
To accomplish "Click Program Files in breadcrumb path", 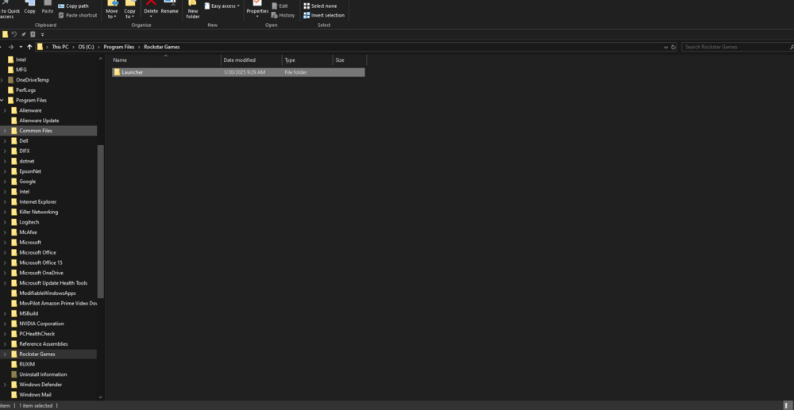I will (x=119, y=47).
